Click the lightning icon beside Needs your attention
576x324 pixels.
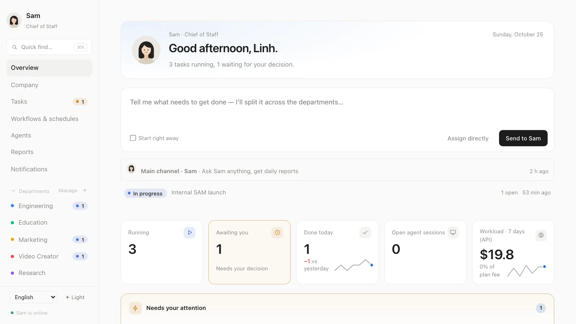click(x=135, y=308)
